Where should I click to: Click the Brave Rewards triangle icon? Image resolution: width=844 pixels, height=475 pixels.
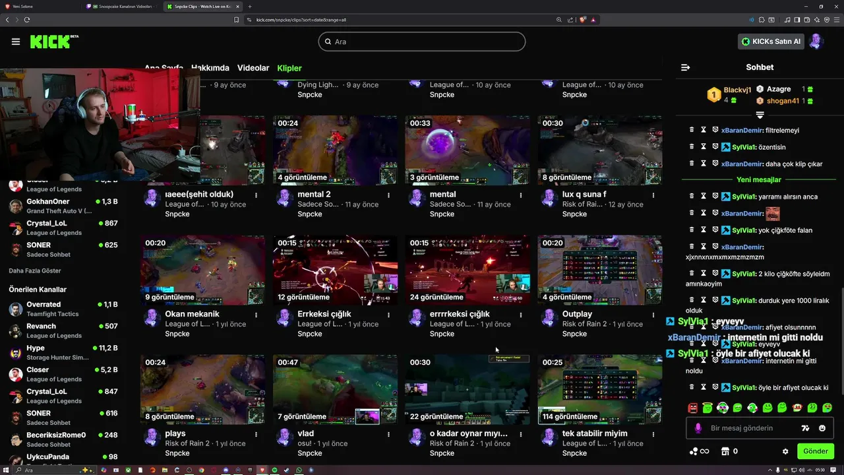tap(593, 20)
